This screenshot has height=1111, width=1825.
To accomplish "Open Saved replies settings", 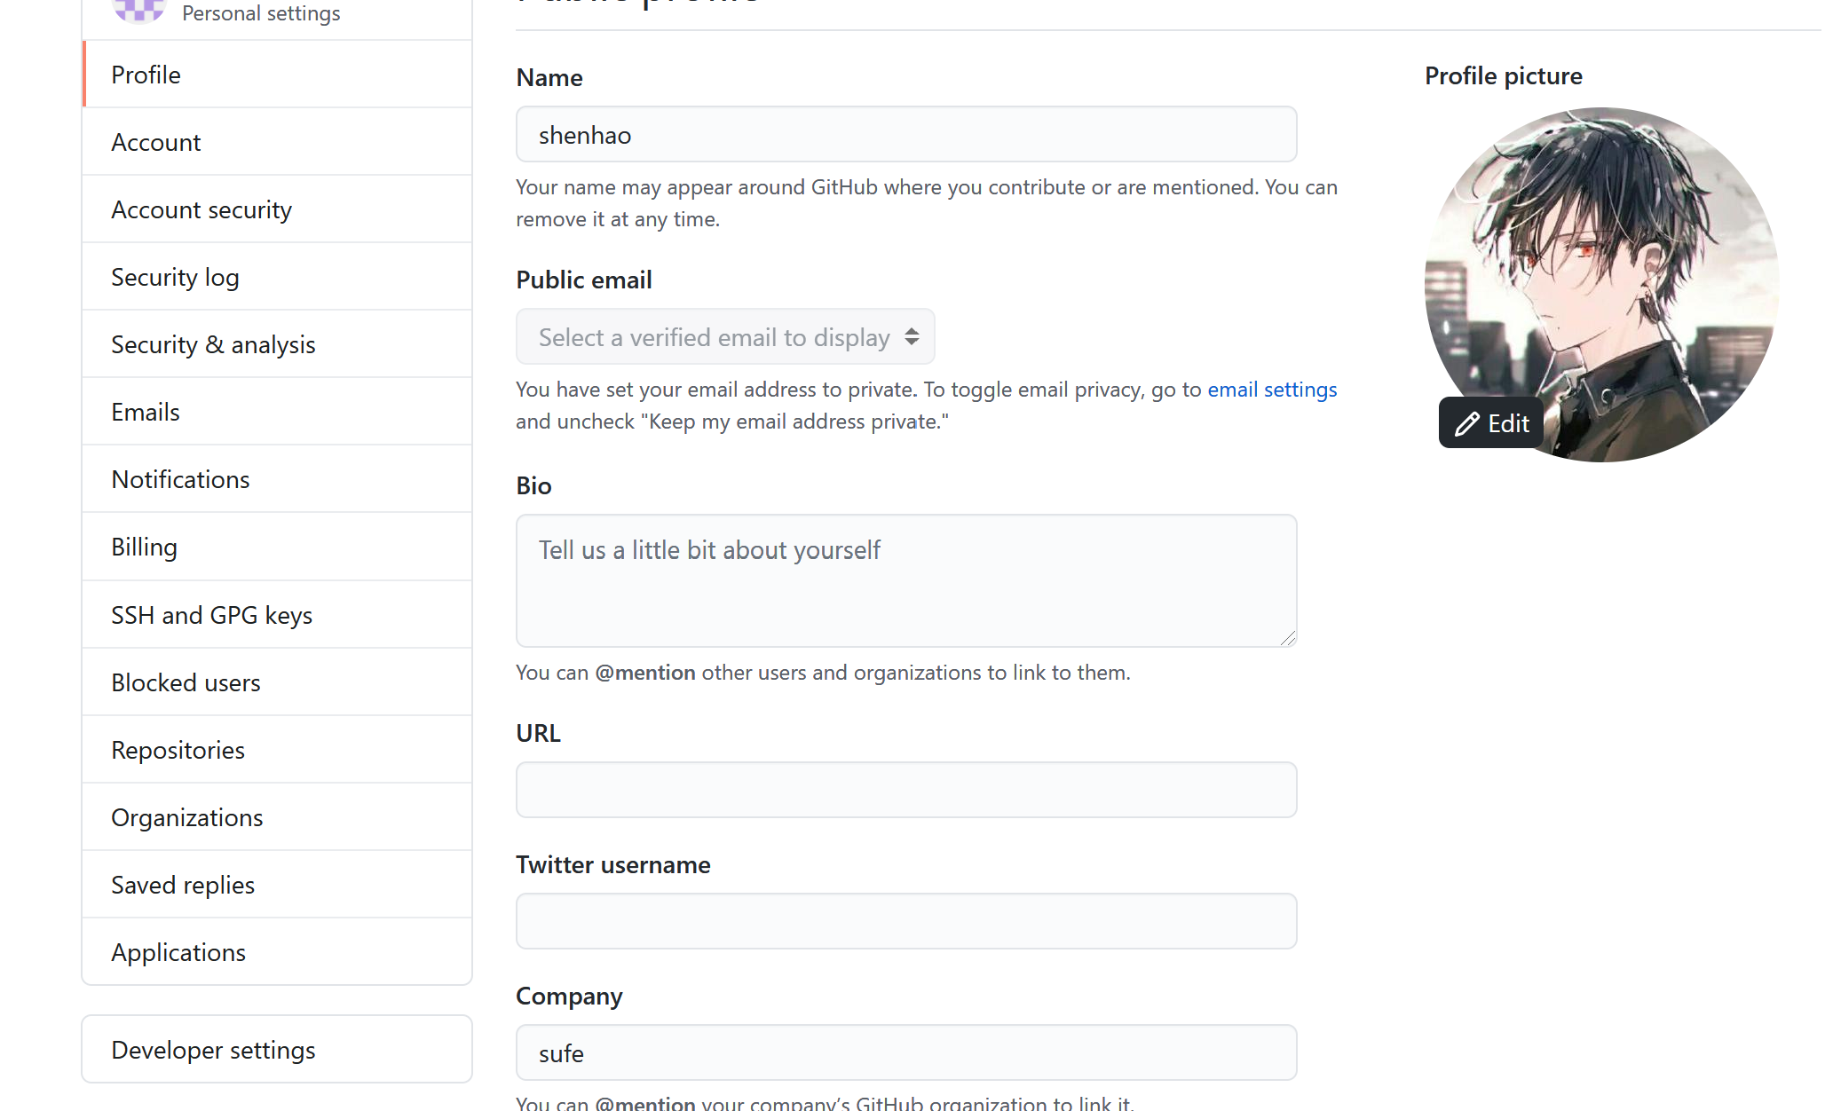I will pos(183,885).
